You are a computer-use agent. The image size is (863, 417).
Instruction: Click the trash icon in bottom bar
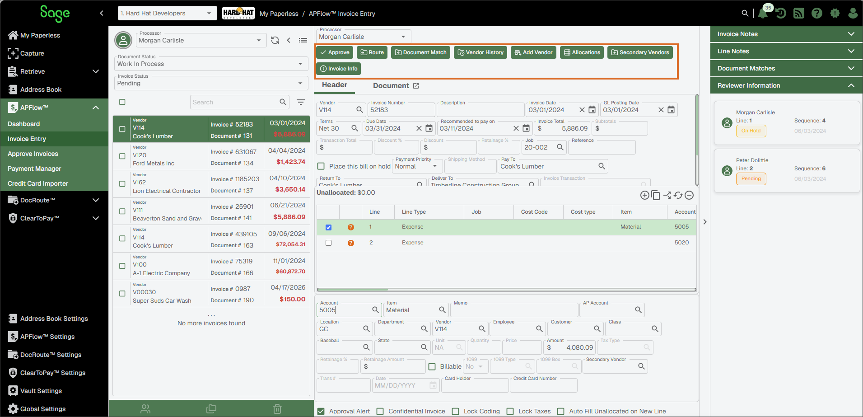click(277, 409)
